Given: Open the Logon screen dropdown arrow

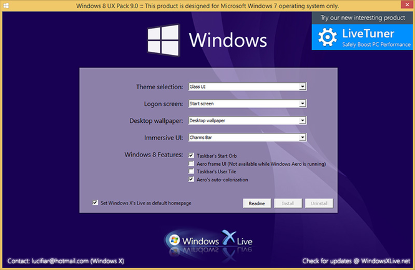Looking at the screenshot, I should [x=303, y=104].
